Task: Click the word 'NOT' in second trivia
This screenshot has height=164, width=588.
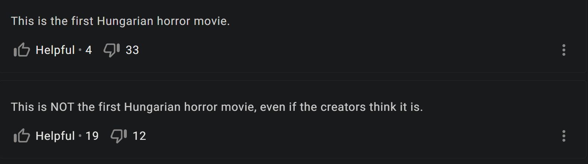Action: click(x=62, y=107)
